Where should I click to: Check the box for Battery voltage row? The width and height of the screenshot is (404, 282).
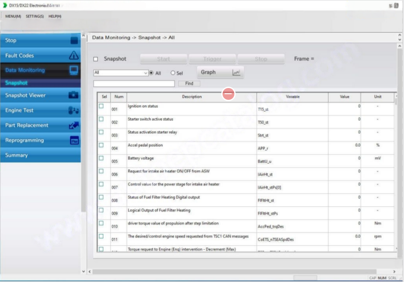pyautogui.click(x=101, y=158)
